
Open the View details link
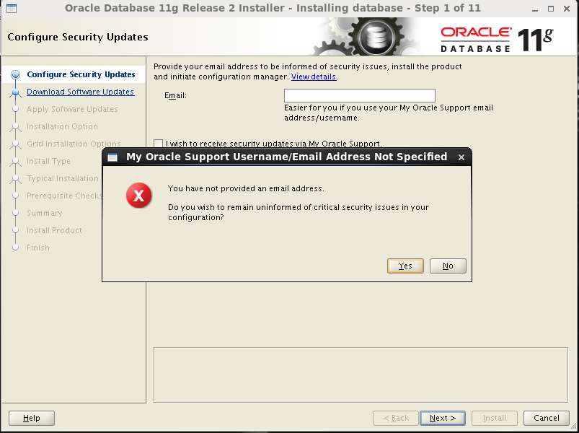point(314,76)
